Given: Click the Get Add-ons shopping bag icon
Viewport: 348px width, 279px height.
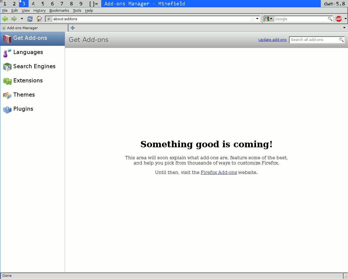Looking at the screenshot, I should [7, 39].
